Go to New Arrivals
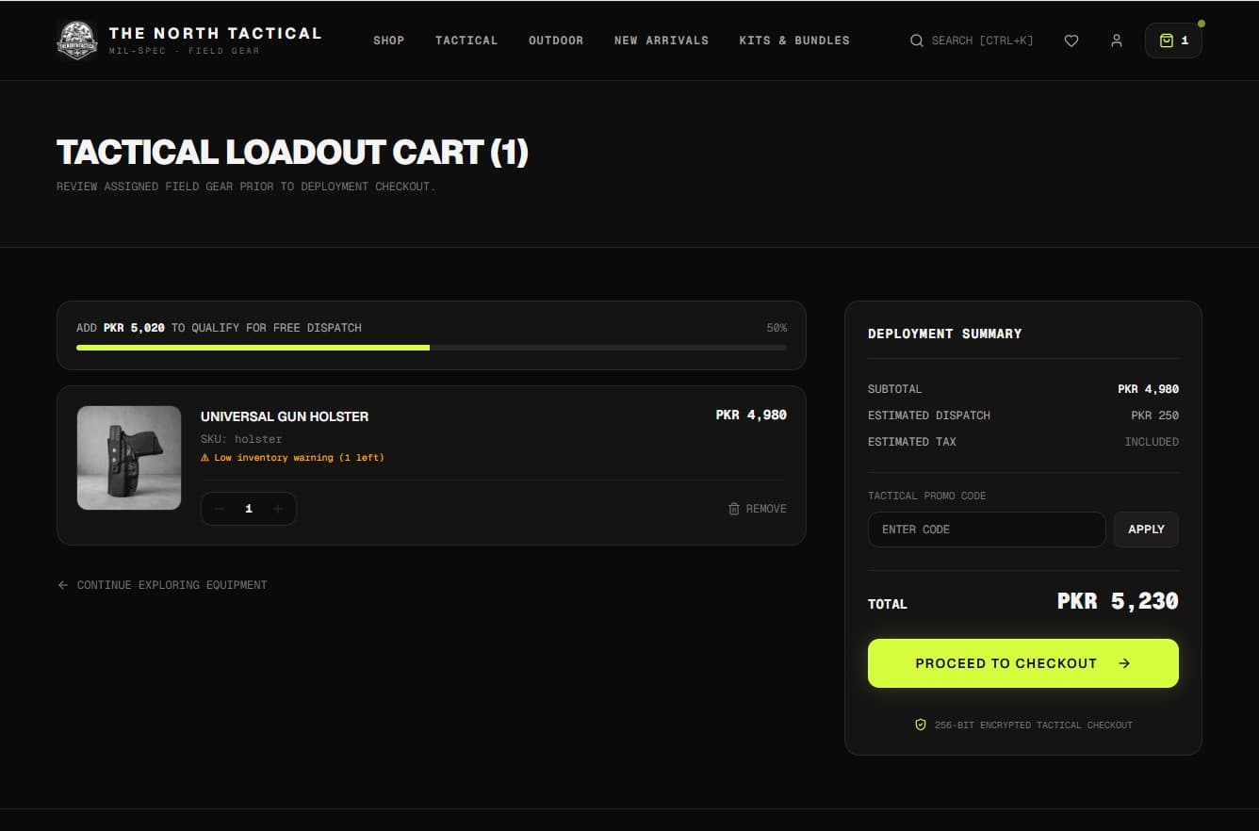This screenshot has width=1259, height=831. pyautogui.click(x=662, y=41)
